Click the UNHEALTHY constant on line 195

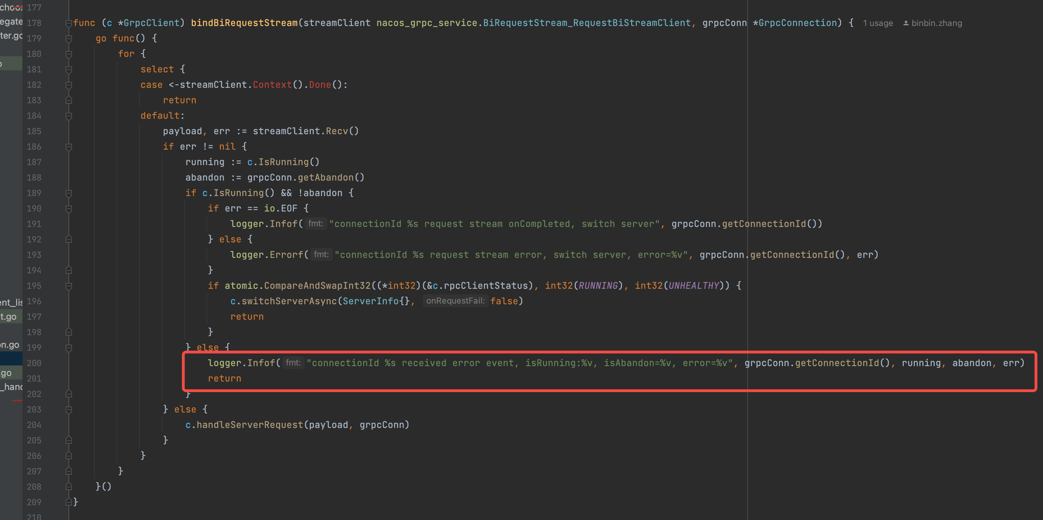[x=694, y=286]
